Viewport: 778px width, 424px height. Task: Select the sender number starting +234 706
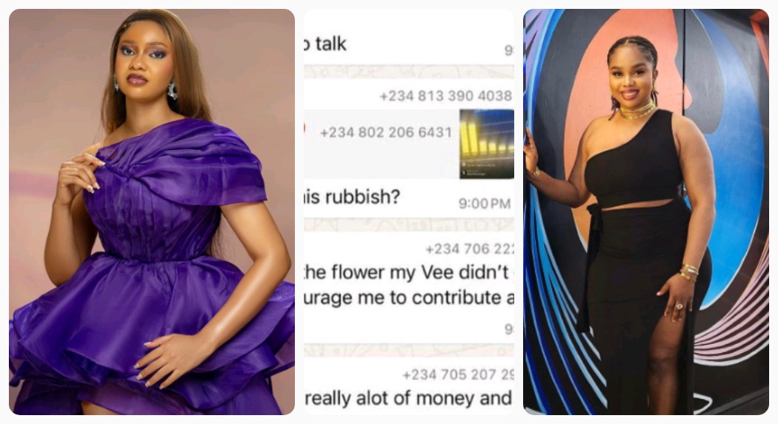469,249
